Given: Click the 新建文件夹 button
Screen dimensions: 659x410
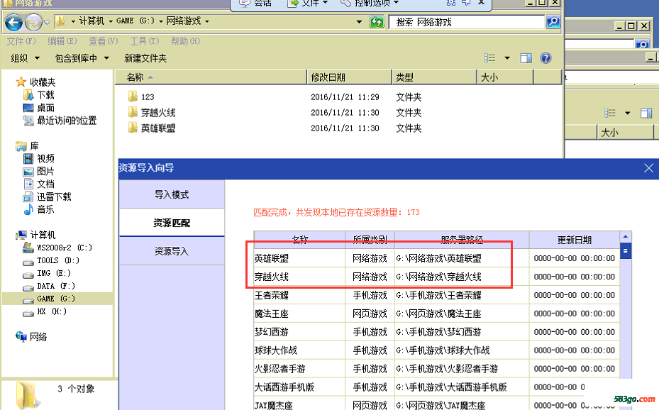Looking at the screenshot, I should [x=145, y=58].
